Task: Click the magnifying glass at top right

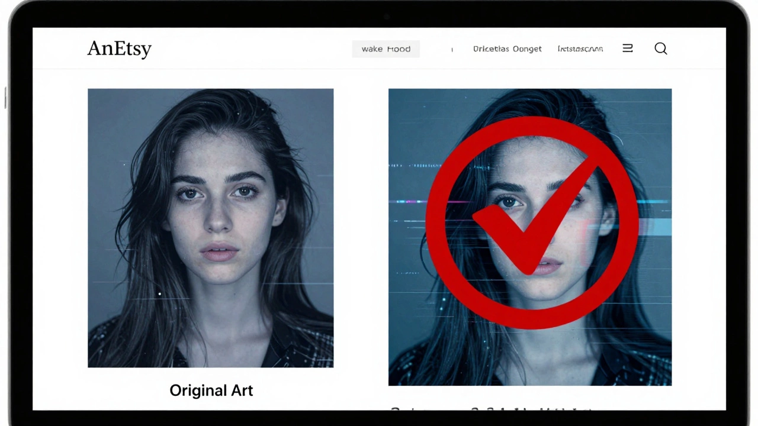Action: (660, 49)
